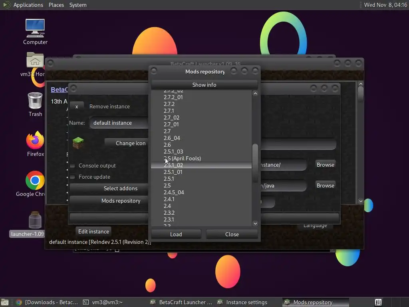Select version 2.4.1 in list
This screenshot has height=307, width=409.
(201, 199)
